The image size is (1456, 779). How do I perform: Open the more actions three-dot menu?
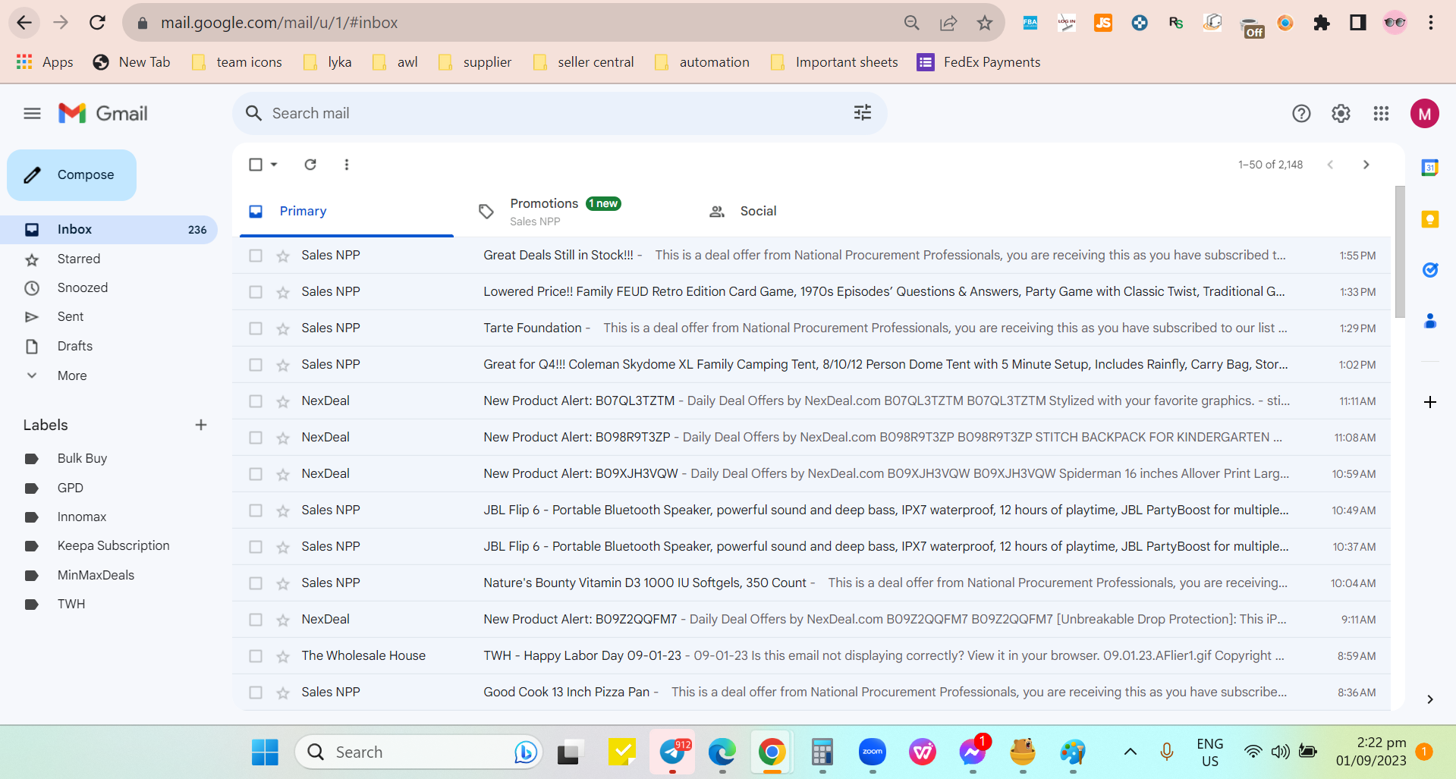pos(346,165)
